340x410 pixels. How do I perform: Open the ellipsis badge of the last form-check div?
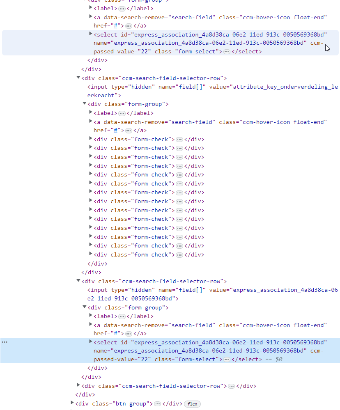click(179, 255)
